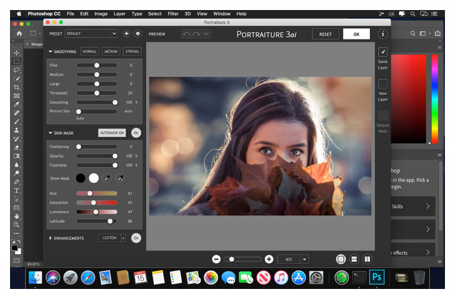The height and width of the screenshot is (299, 455).
Task: Expand the Enhancements section
Action: point(50,238)
